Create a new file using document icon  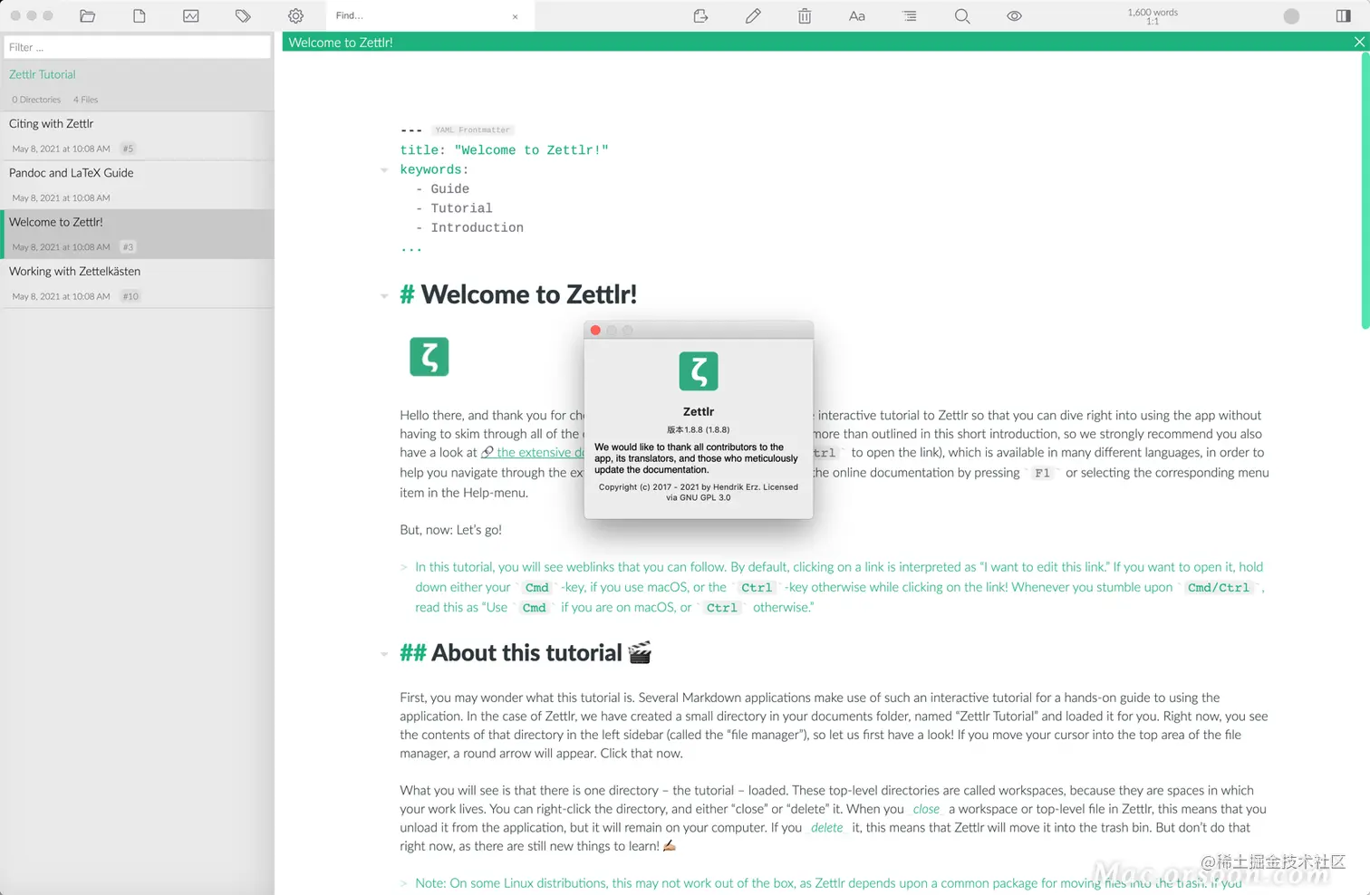[139, 15]
